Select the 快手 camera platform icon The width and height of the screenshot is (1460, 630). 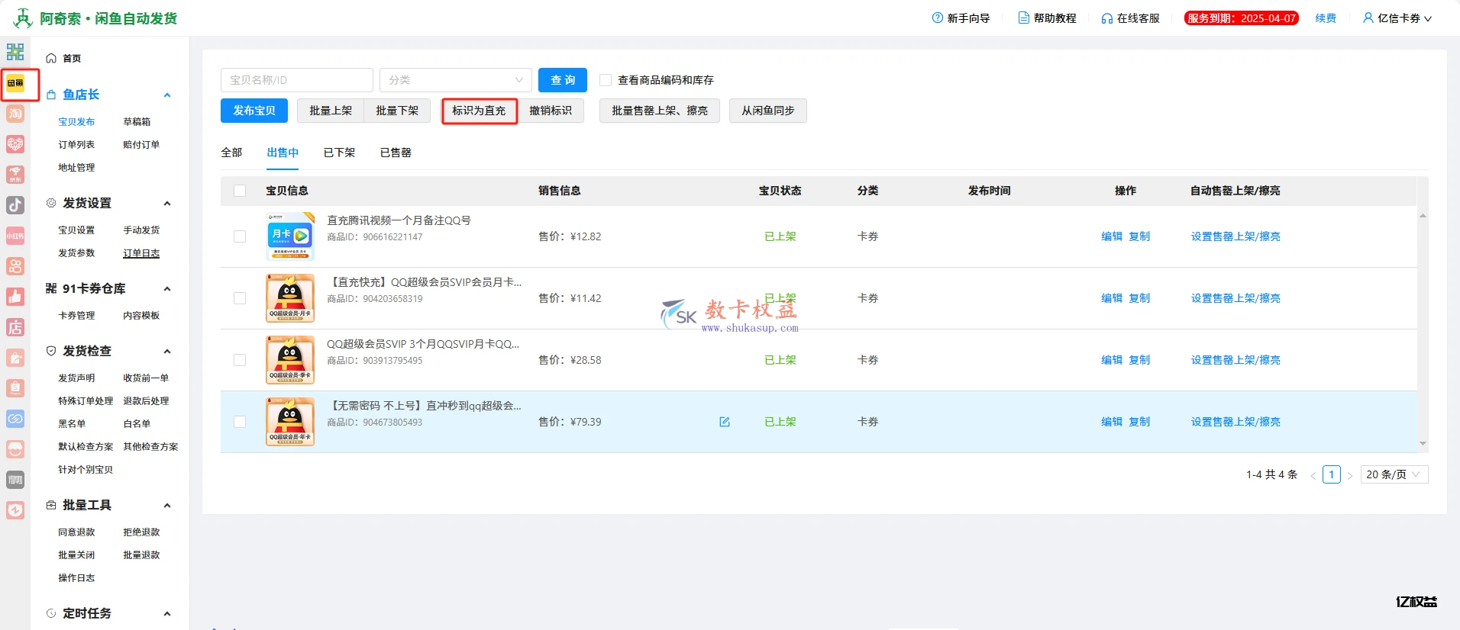(15, 266)
